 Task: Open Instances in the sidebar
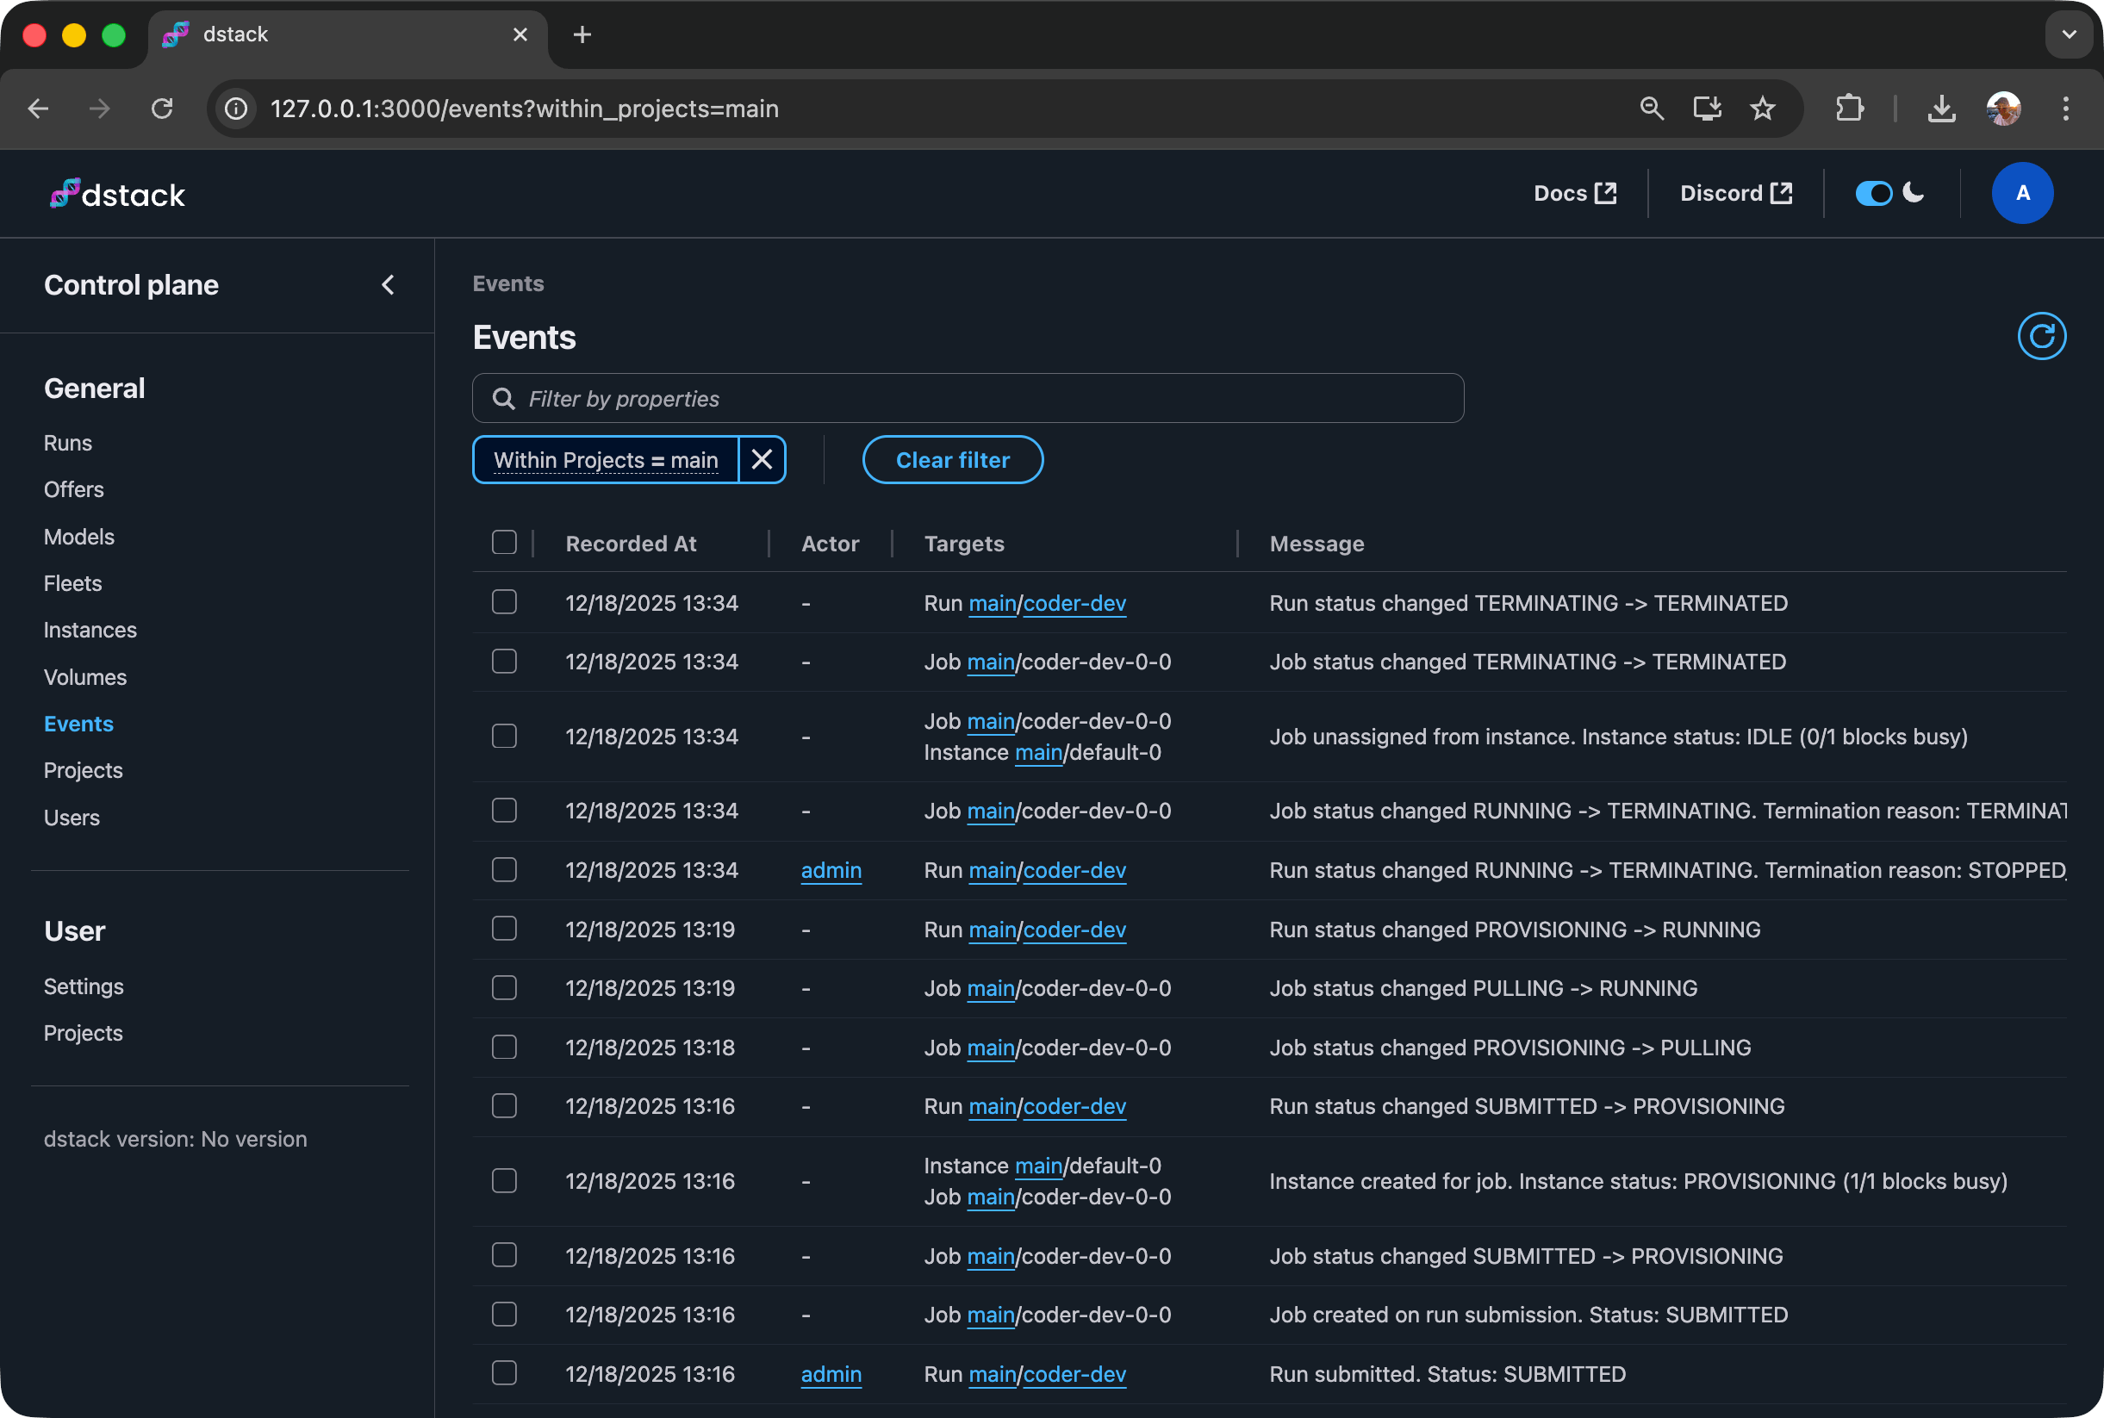90,631
